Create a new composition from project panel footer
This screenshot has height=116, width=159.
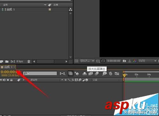(x=13, y=61)
